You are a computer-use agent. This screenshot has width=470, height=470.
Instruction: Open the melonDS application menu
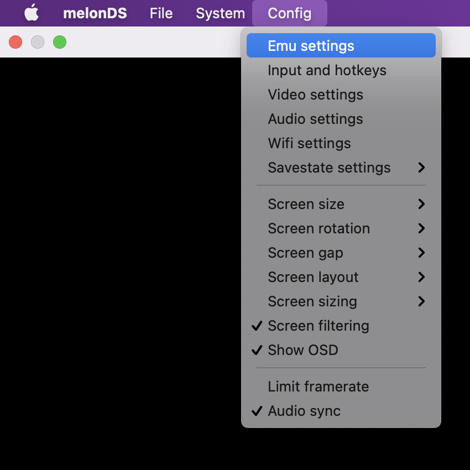[95, 13]
